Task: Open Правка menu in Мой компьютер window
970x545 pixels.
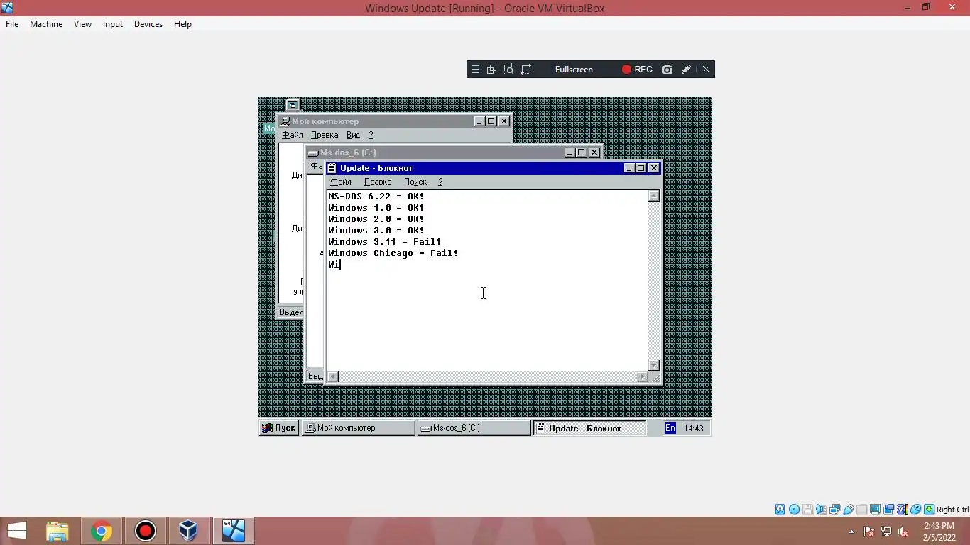Action: point(325,135)
